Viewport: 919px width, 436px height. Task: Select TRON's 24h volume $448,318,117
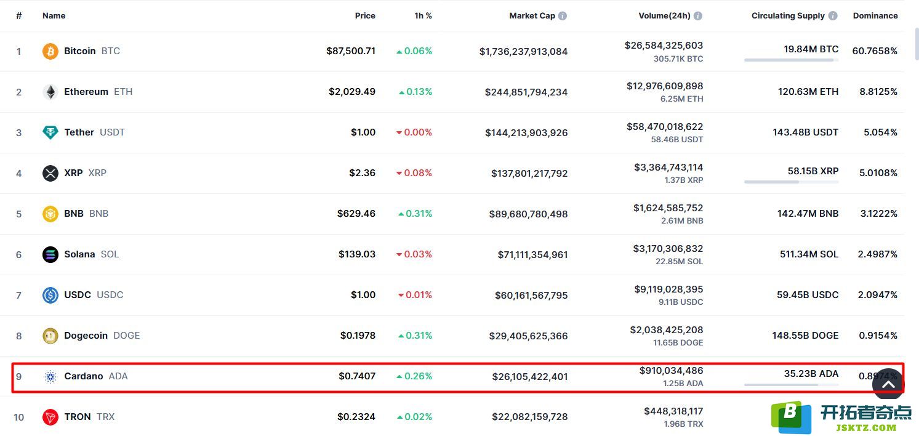pos(673,411)
